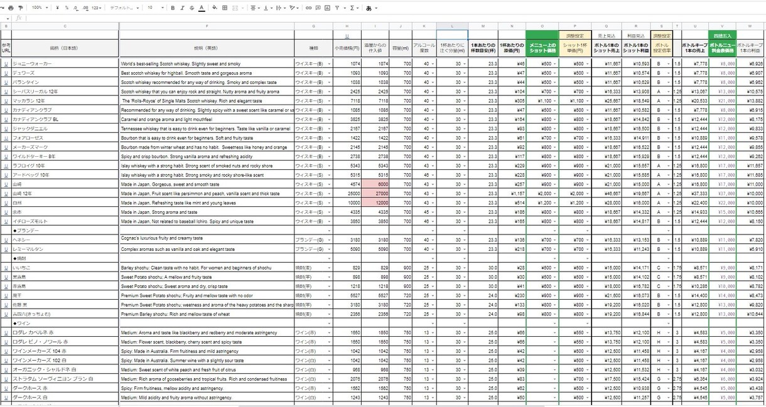Open alcohol degree dropdown for デュワーズ row

[x=433, y=73]
